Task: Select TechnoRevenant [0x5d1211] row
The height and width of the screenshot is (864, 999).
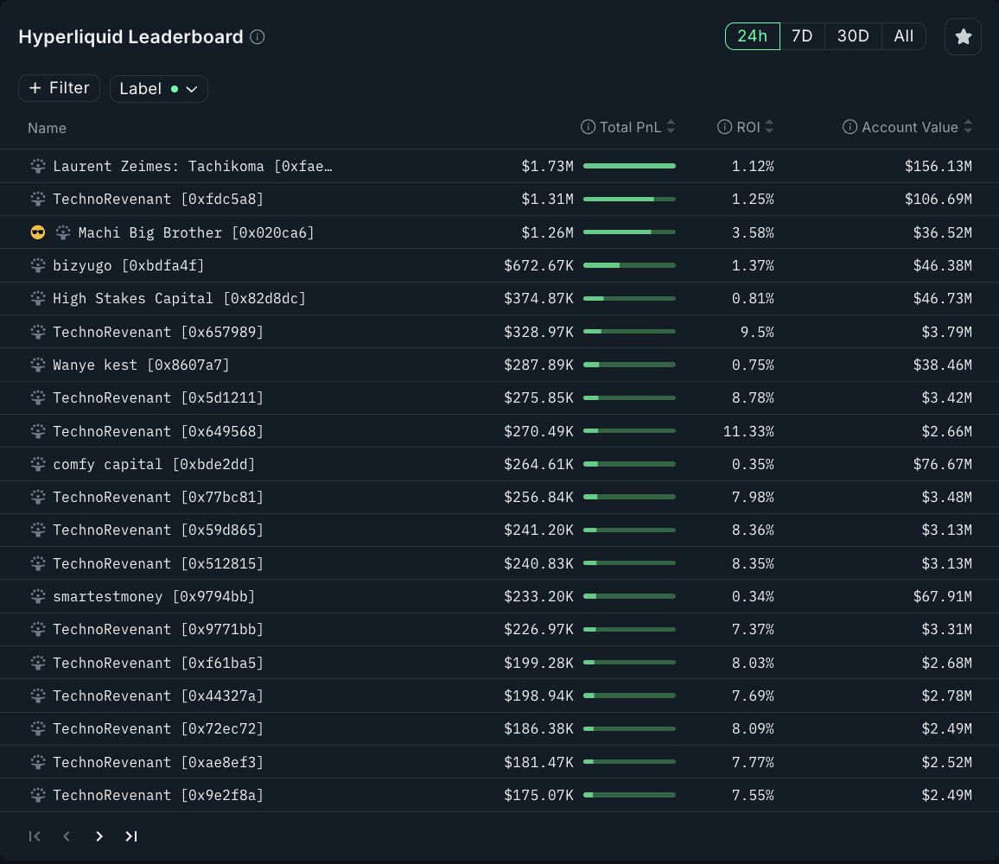Action: [x=499, y=398]
